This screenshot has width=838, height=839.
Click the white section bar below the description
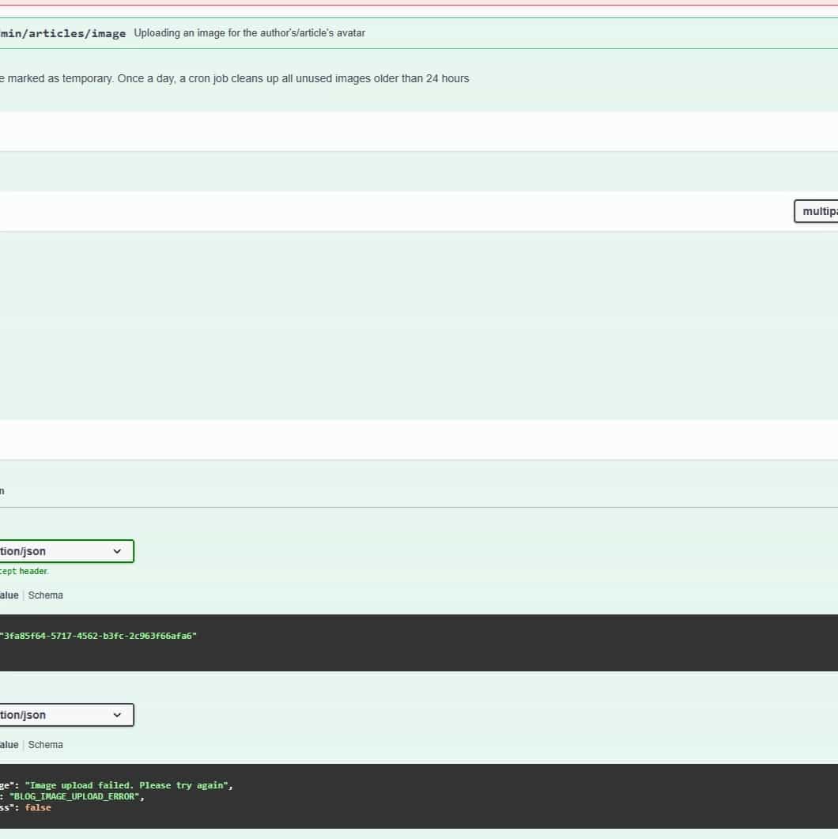[x=395, y=131]
